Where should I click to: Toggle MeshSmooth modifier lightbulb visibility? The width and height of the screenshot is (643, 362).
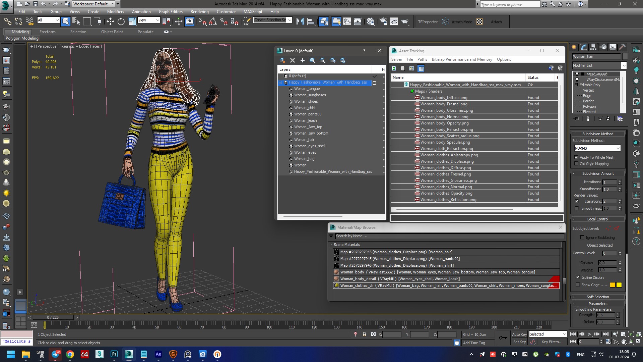pyautogui.click(x=577, y=74)
